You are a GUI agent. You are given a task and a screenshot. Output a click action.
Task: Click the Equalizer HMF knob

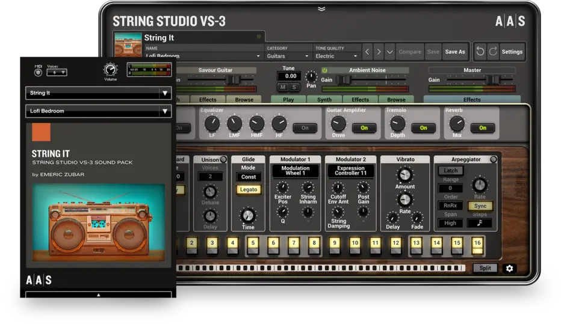pos(256,124)
